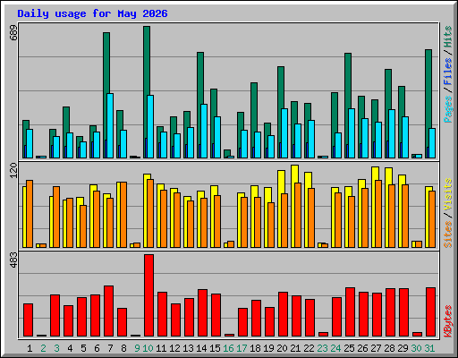Click day 23 on the x-axis

322,348
